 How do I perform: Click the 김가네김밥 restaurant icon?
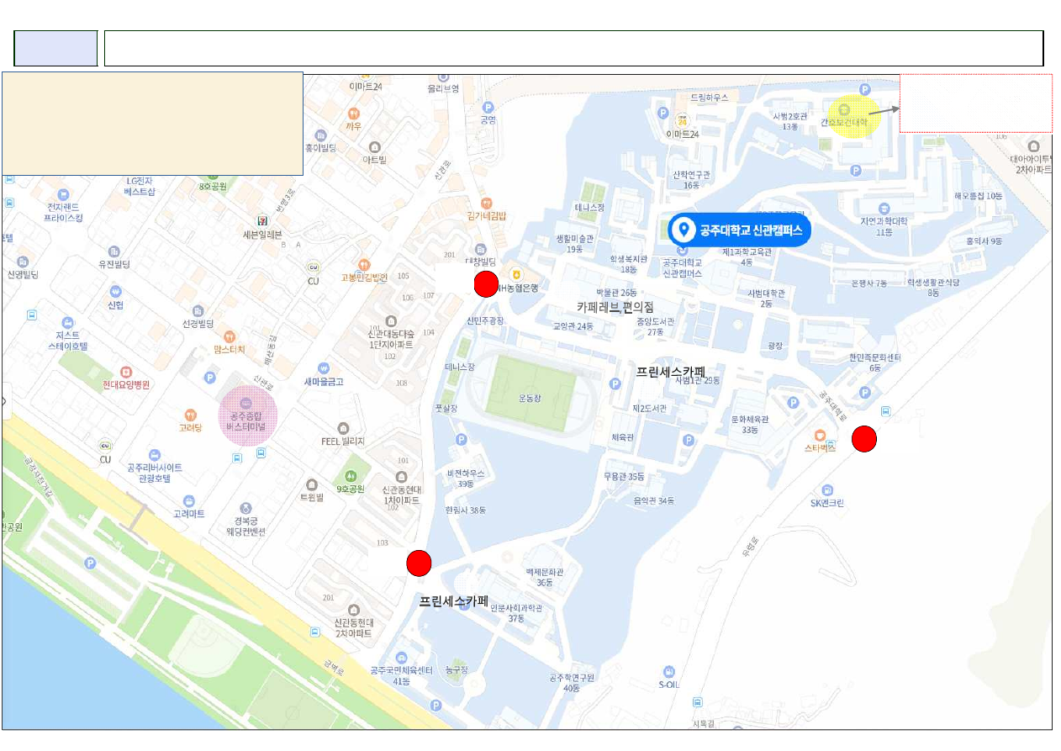coord(486,203)
